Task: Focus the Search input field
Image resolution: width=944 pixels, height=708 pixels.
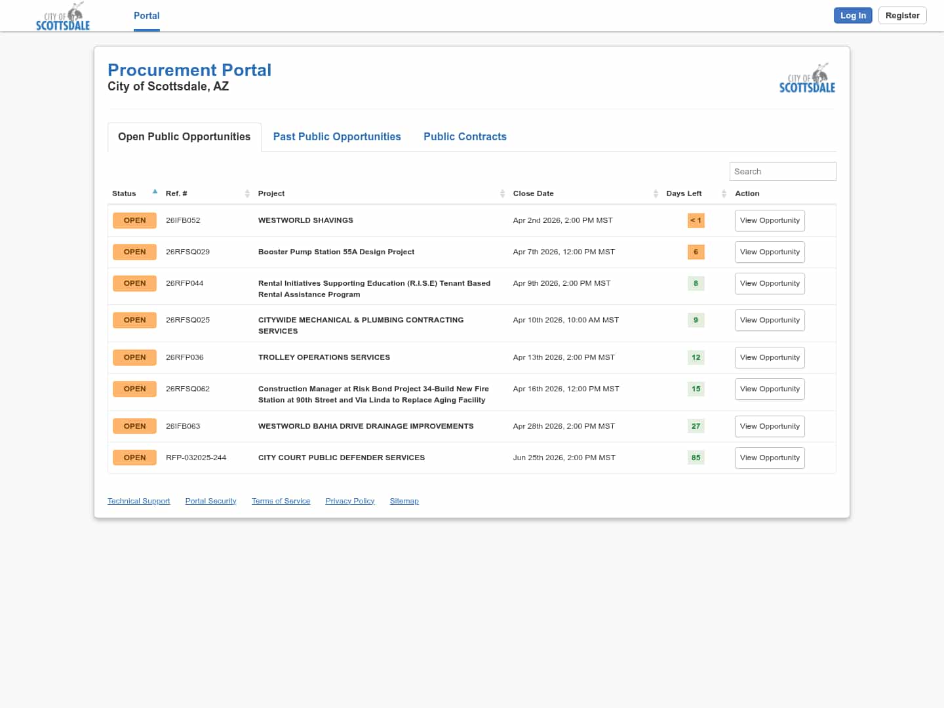Action: point(782,171)
